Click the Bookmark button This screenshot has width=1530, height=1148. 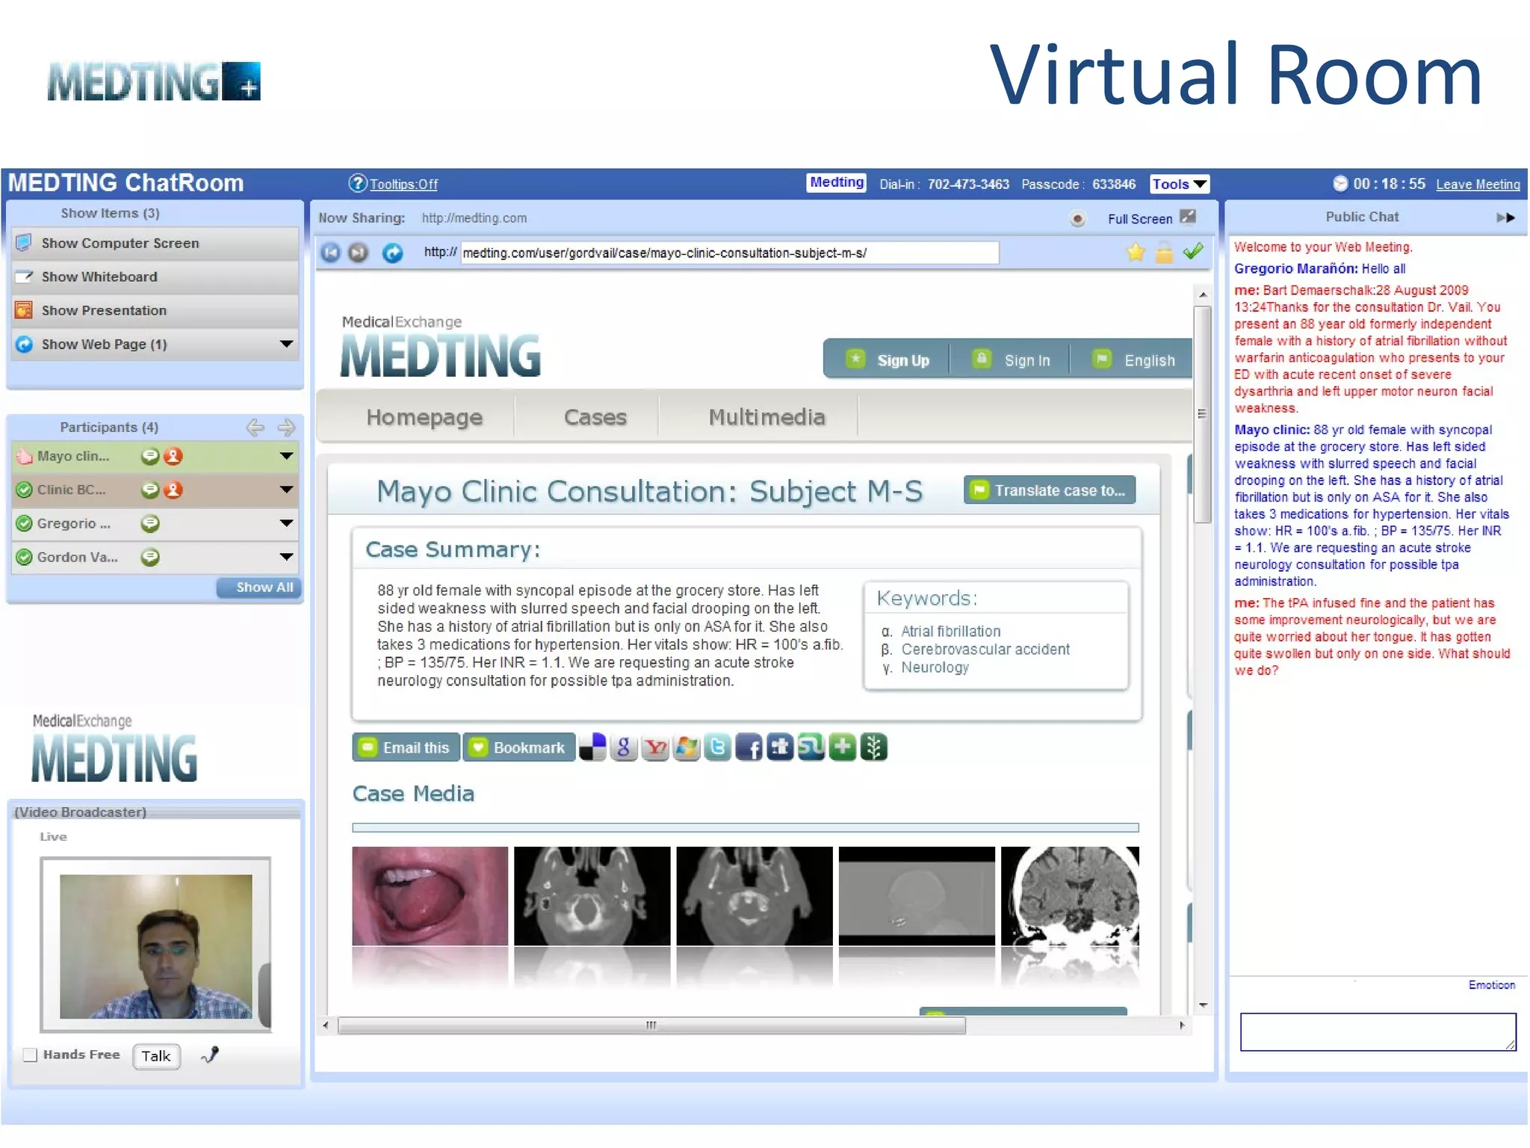519,747
